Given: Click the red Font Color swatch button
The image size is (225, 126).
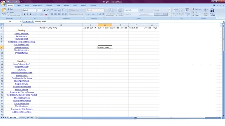Looking at the screenshot, I should point(46,14).
